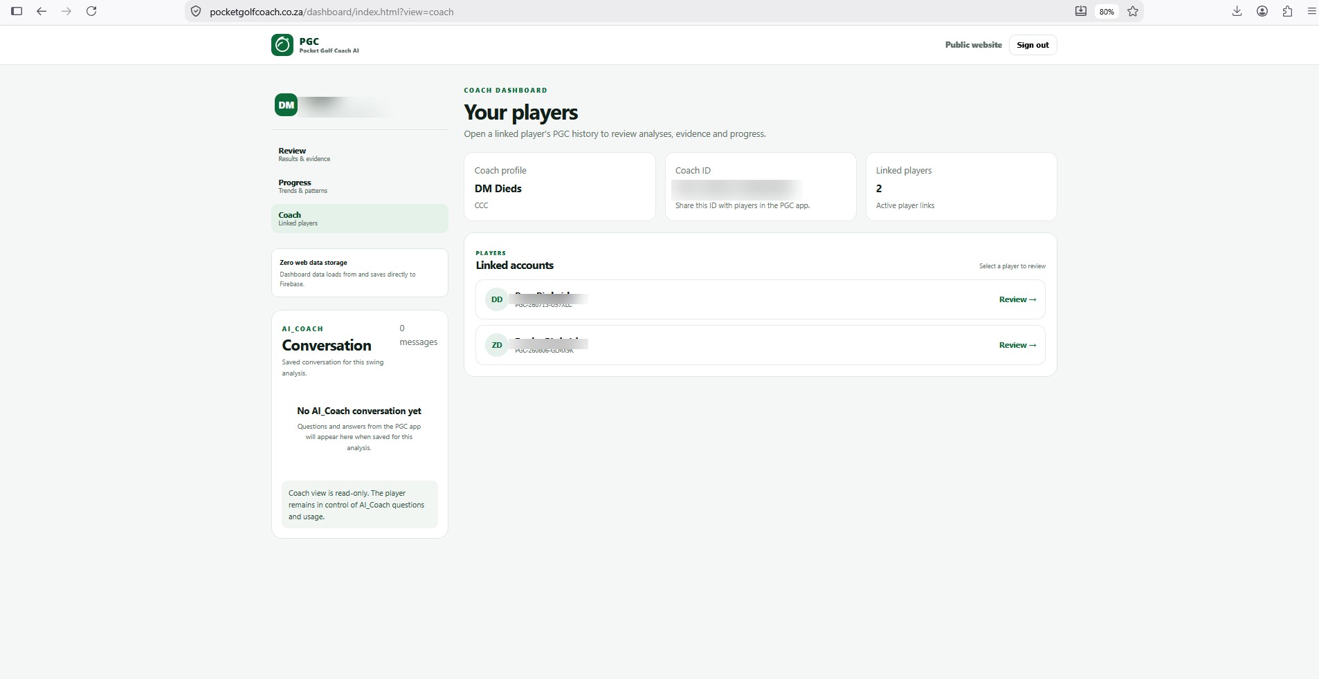
Task: Click the browser forward arrow
Action: tap(66, 11)
